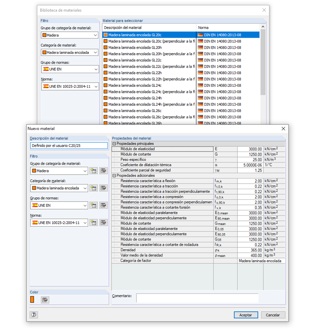The height and width of the screenshot is (329, 325).
Task: Click Valor medio de la densidad value 400.00
Action: tap(250, 255)
